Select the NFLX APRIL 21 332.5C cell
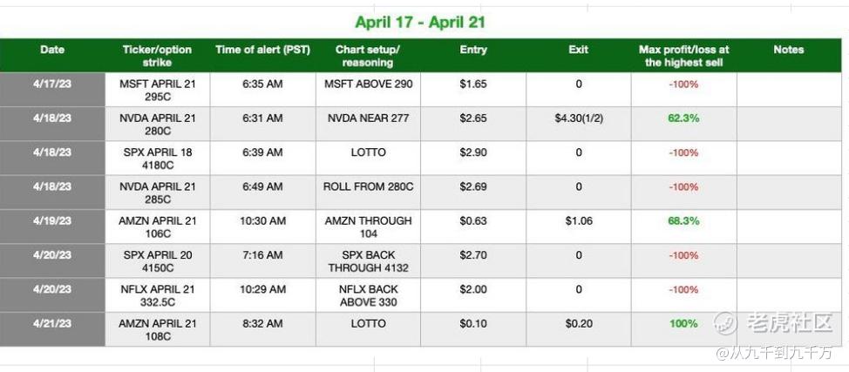The height and width of the screenshot is (372, 849). [x=157, y=295]
